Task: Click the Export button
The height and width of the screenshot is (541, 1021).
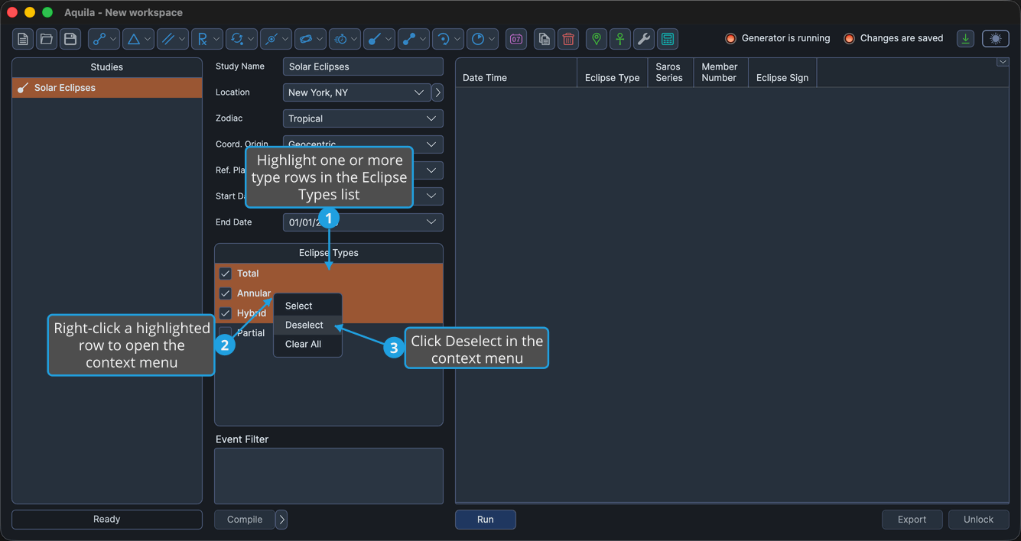Action: click(912, 520)
